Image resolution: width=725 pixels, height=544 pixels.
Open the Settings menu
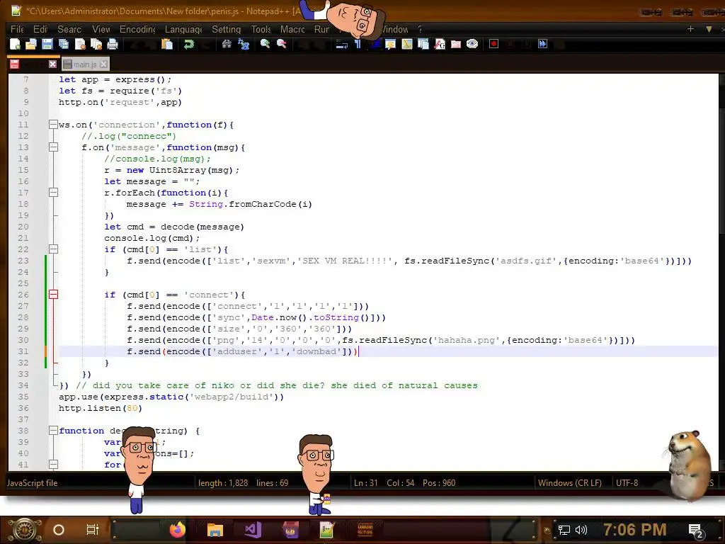pyautogui.click(x=226, y=29)
